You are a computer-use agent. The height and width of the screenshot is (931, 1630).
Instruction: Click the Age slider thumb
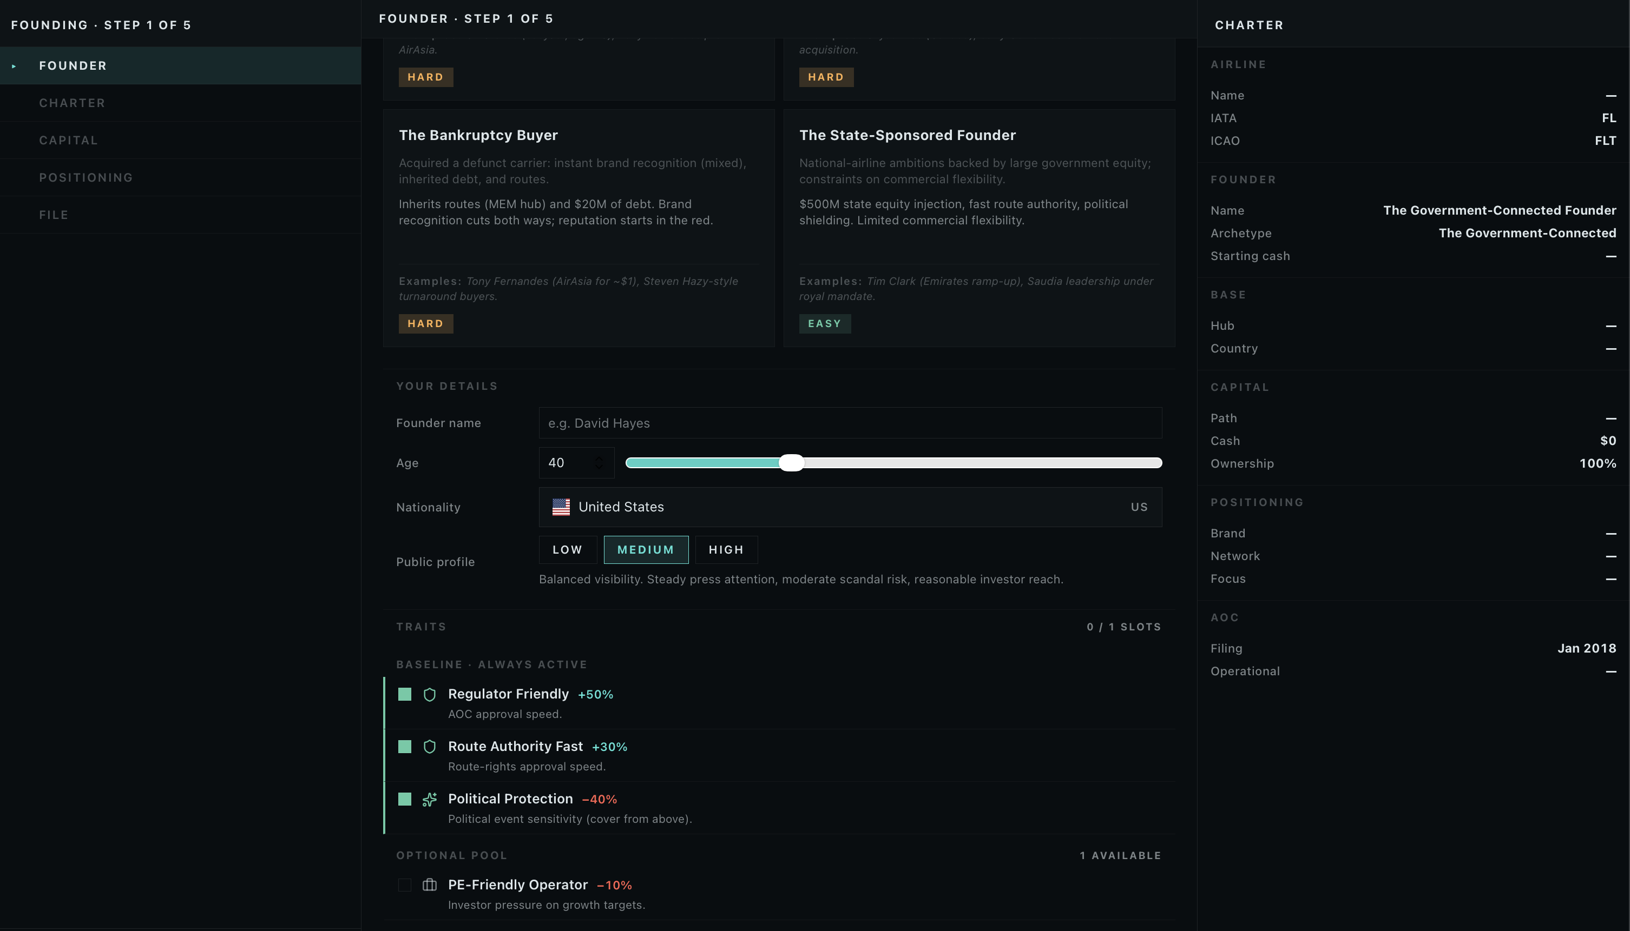pyautogui.click(x=791, y=463)
